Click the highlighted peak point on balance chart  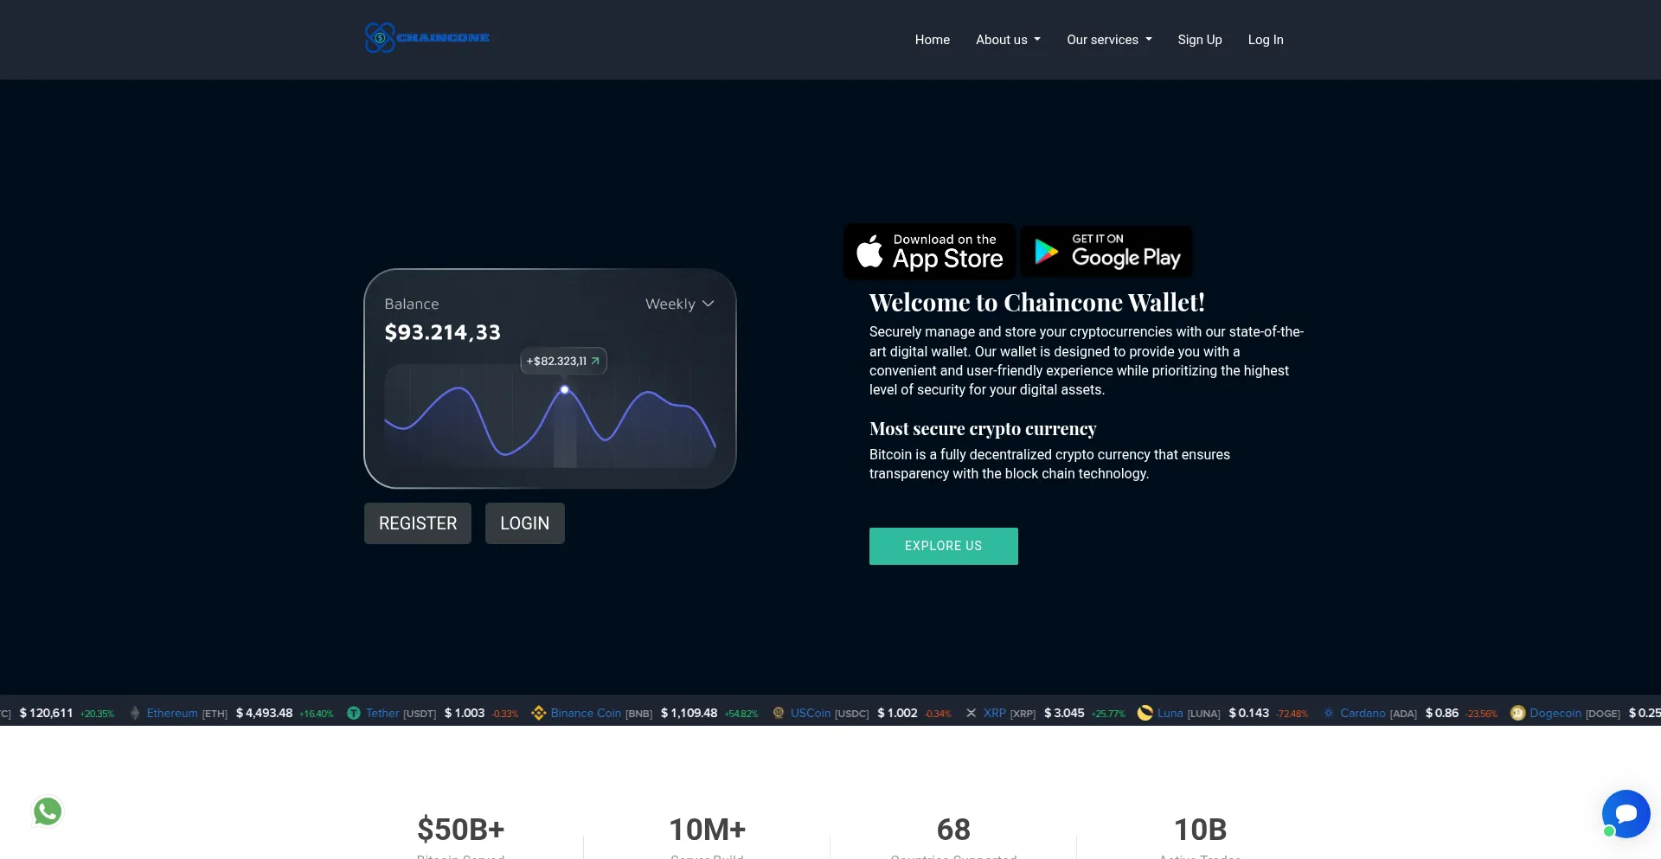click(565, 390)
